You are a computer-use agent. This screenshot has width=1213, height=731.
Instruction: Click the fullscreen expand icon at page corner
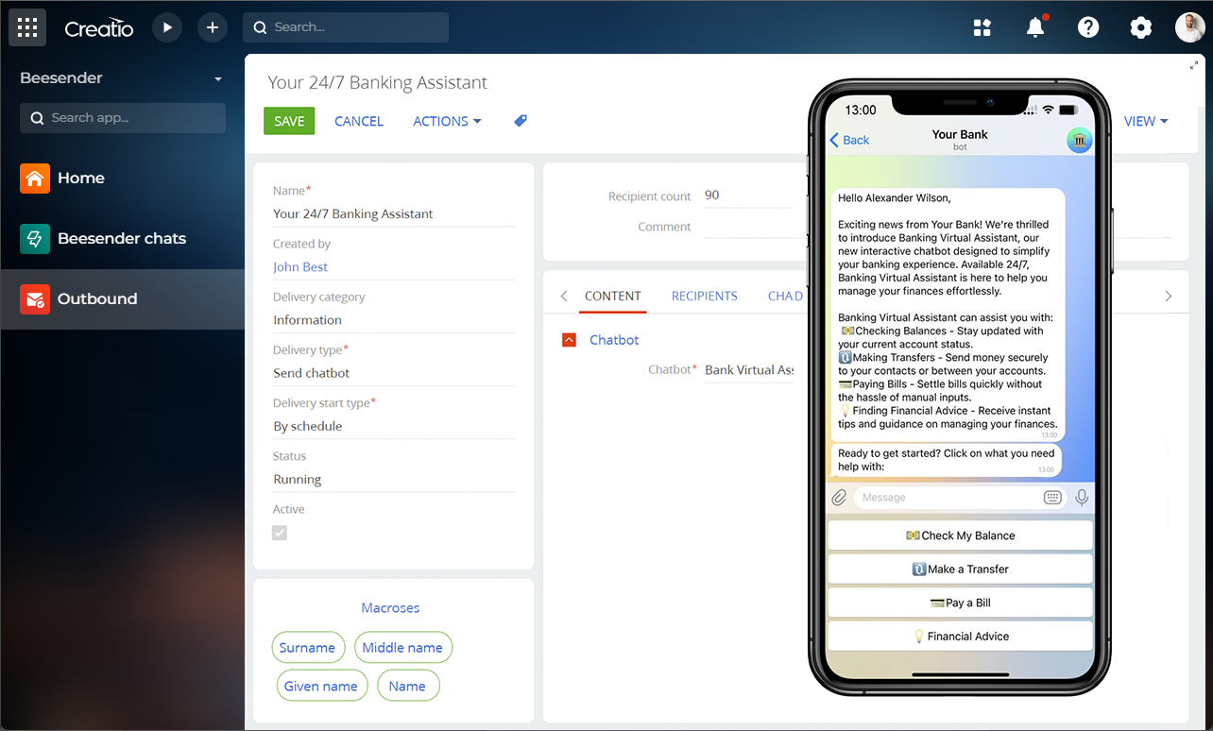1194,65
